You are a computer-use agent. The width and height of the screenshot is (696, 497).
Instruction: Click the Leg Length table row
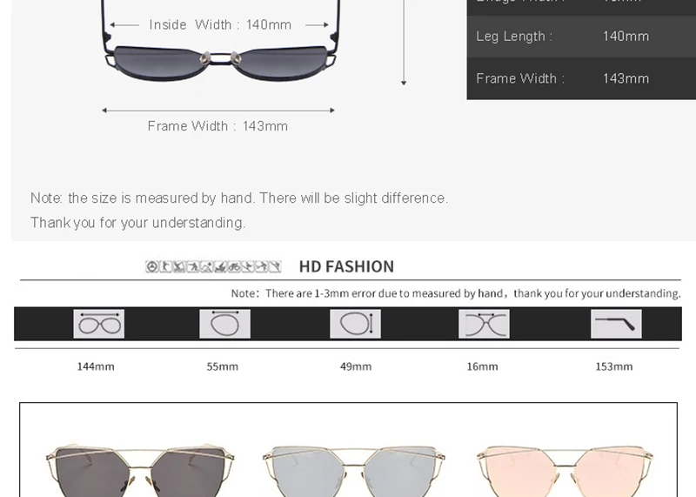581,37
